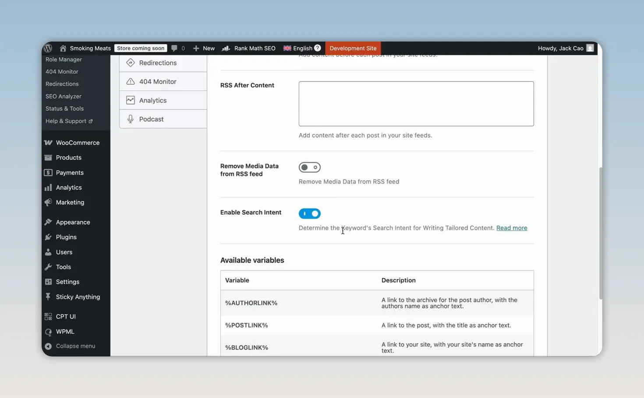This screenshot has width=644, height=398.
Task: Click the WPML icon in sidebar
Action: click(x=48, y=332)
